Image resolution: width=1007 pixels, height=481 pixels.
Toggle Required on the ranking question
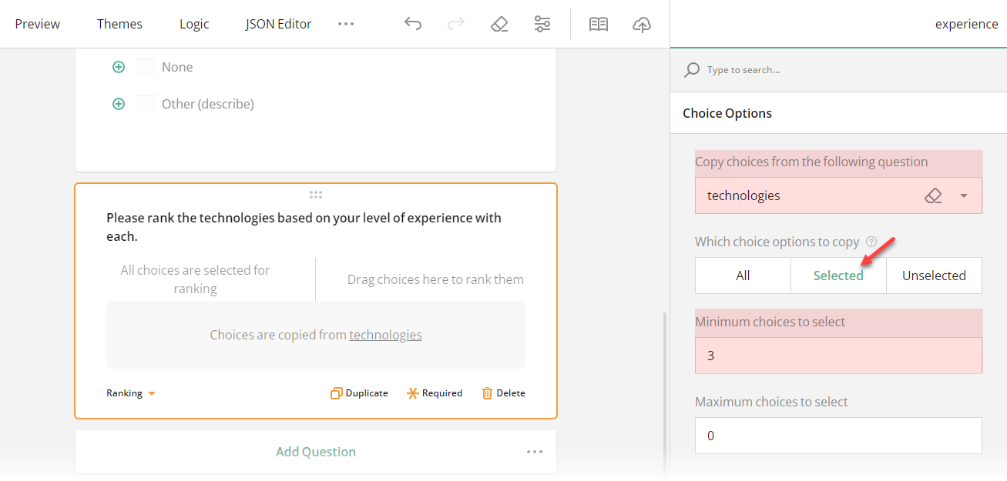(435, 392)
